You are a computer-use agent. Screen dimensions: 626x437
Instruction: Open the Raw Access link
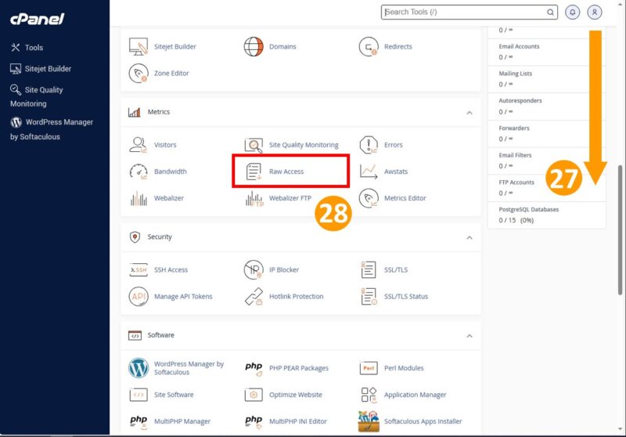click(286, 172)
